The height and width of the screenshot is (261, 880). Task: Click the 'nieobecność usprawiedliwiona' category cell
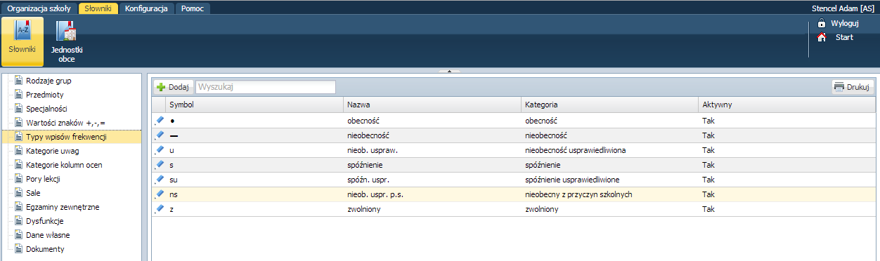tap(610, 150)
